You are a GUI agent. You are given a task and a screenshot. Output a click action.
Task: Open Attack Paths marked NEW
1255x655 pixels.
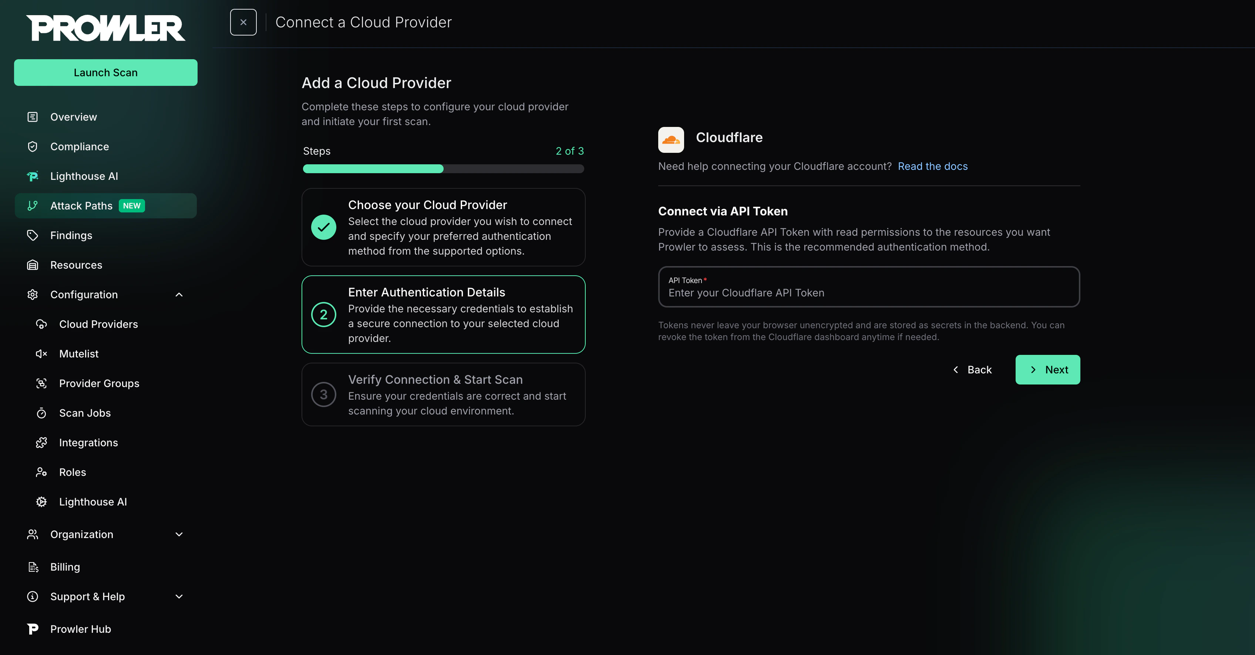(81, 205)
